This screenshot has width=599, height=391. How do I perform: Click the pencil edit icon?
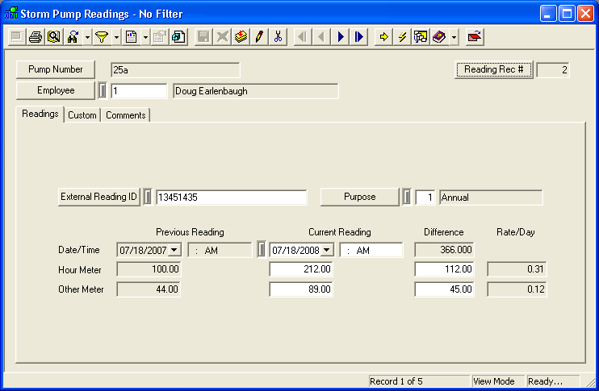259,37
